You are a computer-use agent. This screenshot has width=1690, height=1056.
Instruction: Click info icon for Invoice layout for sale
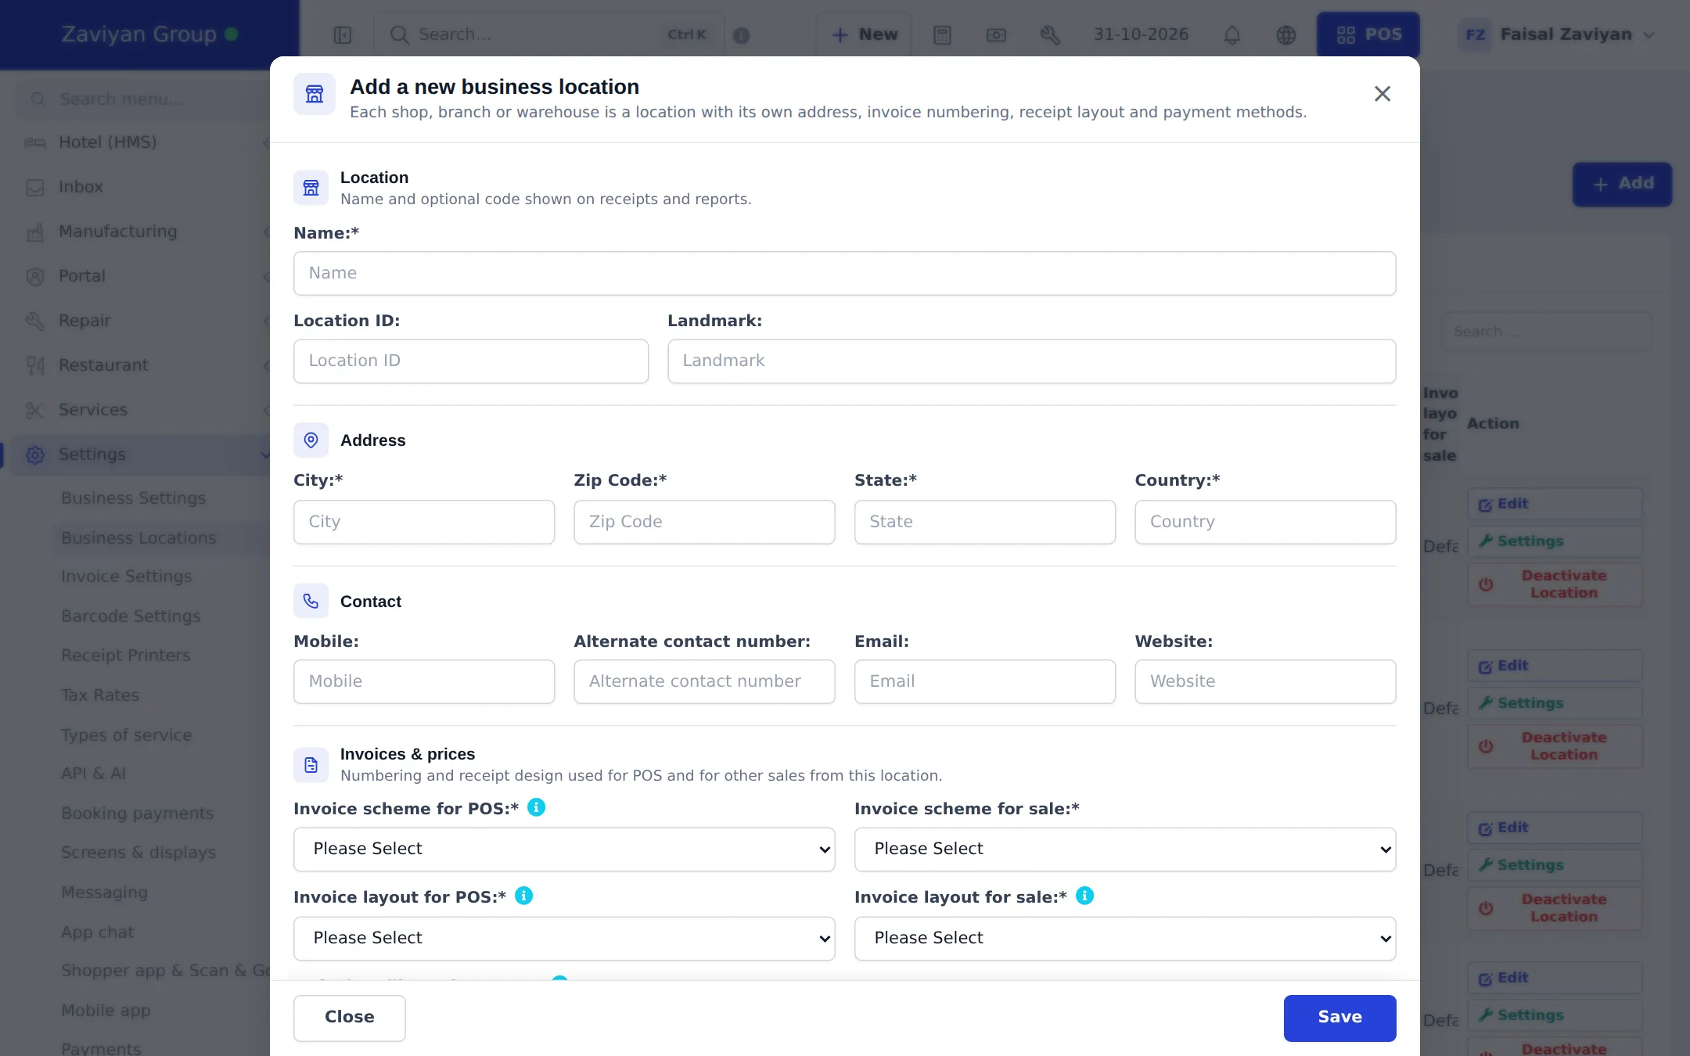[1084, 896]
